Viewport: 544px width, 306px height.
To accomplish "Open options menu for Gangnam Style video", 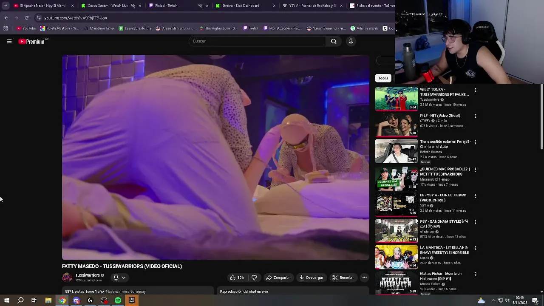I will 476,222.
